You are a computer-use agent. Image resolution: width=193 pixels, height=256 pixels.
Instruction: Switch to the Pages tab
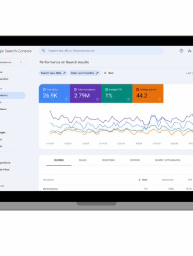click(82, 160)
